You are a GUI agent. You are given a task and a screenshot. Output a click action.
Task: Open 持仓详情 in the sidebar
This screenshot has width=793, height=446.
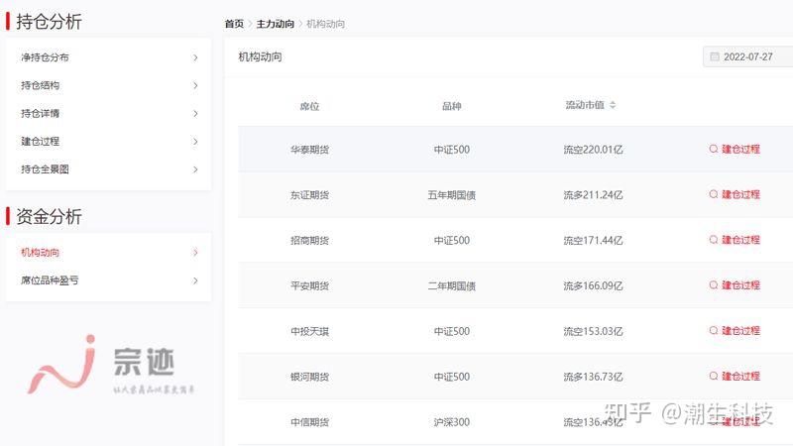pos(40,113)
